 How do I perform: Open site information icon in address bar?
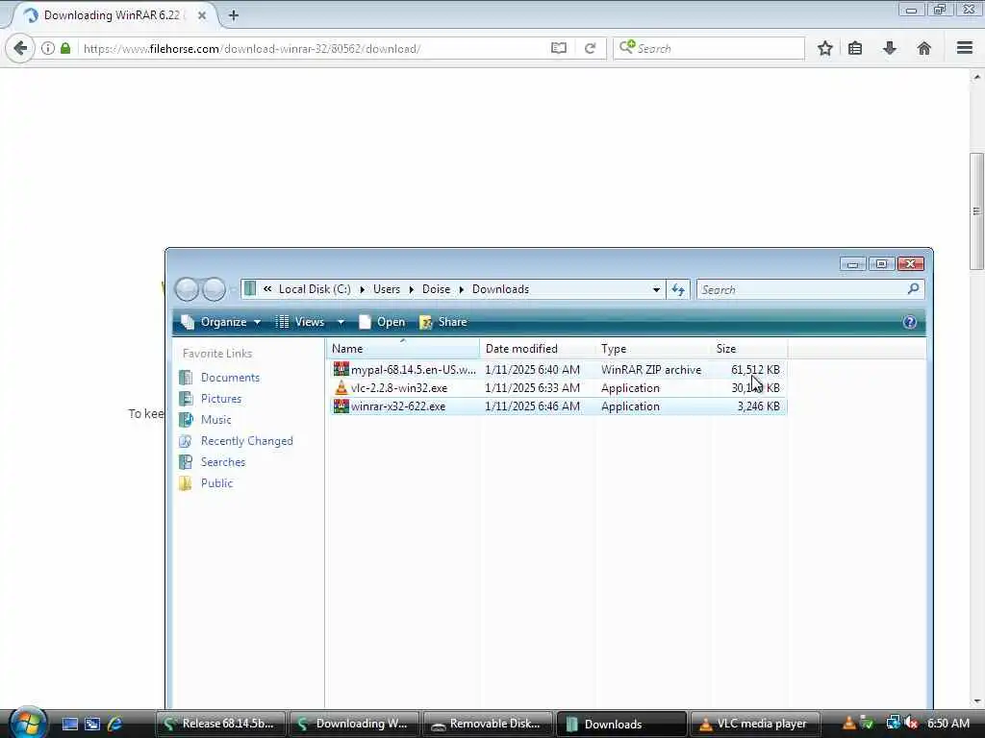48,48
